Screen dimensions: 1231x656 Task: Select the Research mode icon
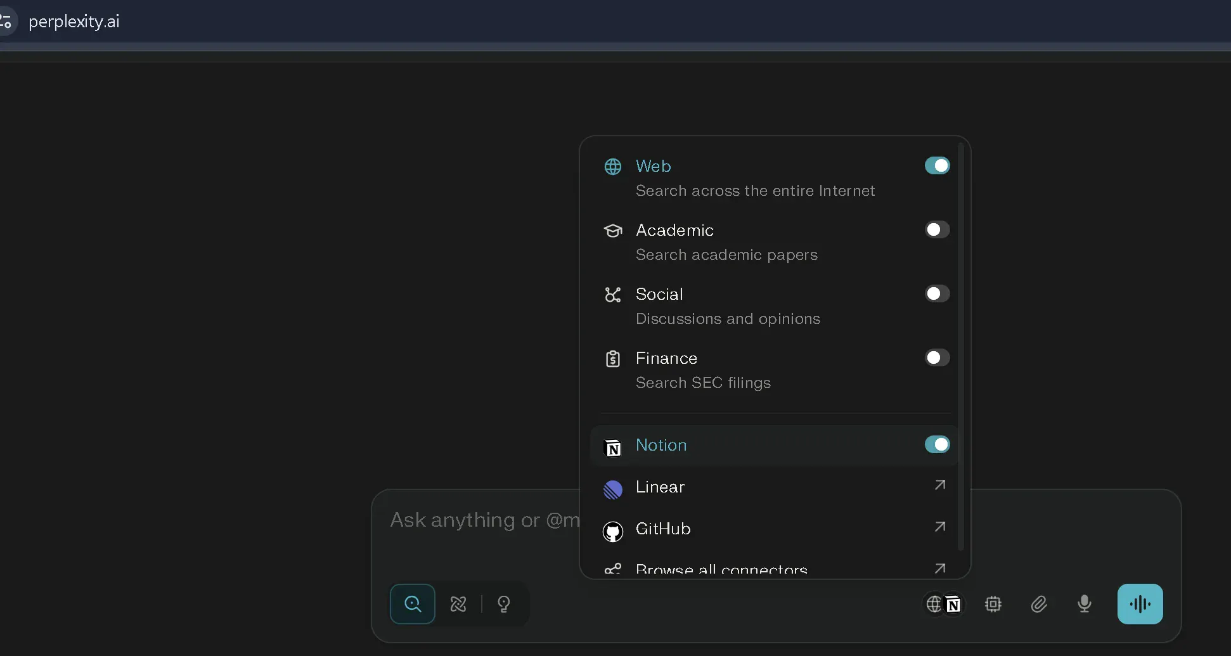[458, 604]
